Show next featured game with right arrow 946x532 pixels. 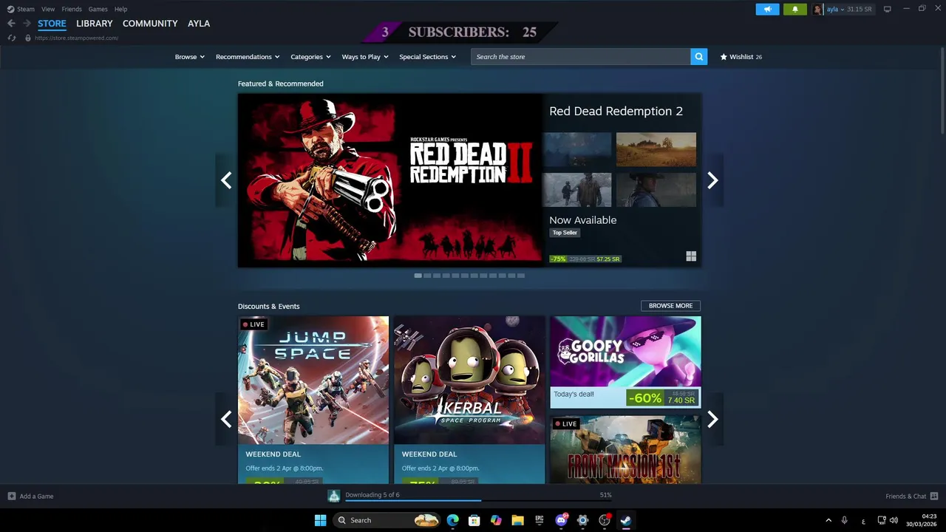coord(712,180)
